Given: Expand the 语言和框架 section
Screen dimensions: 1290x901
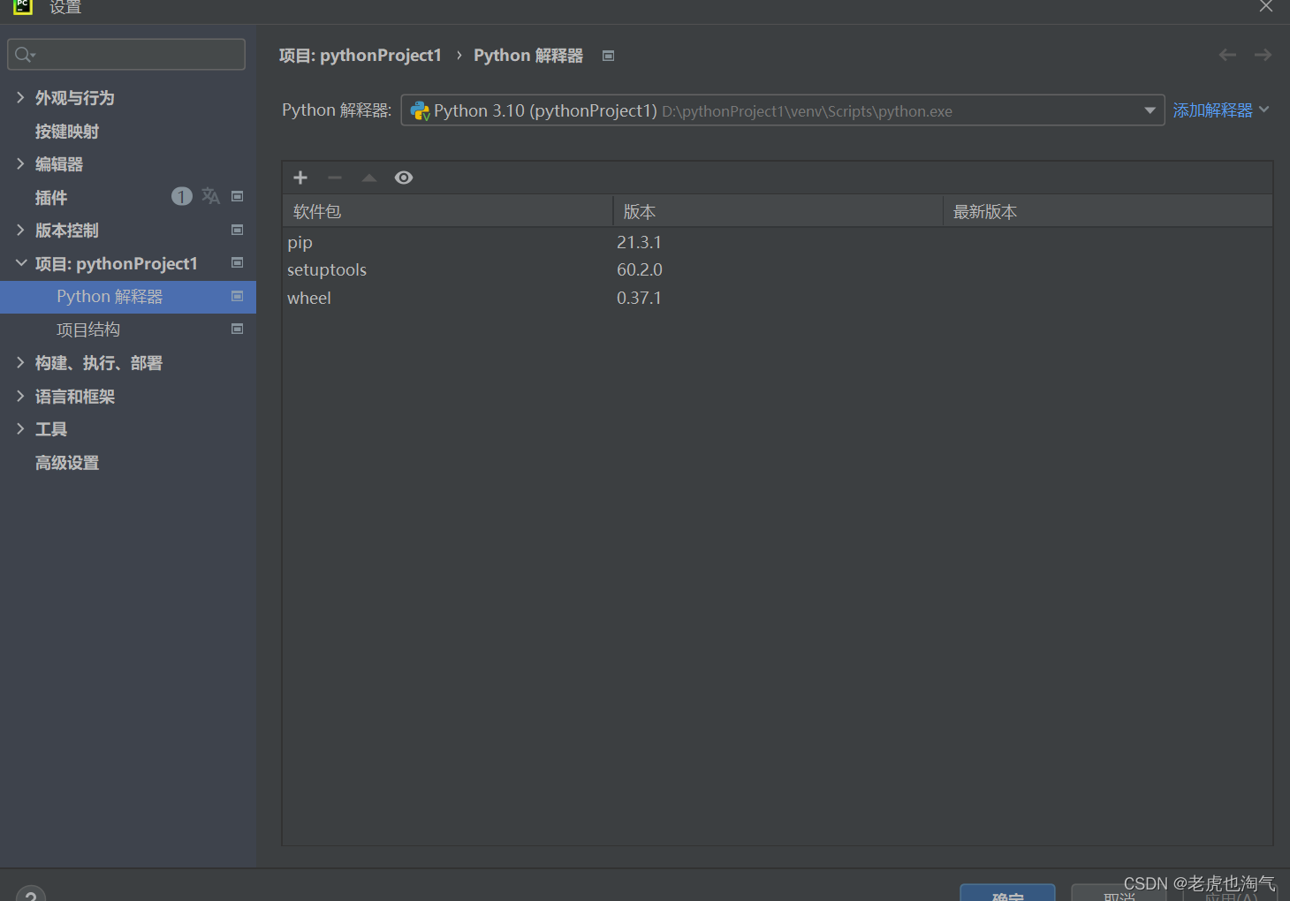Looking at the screenshot, I should click(20, 397).
